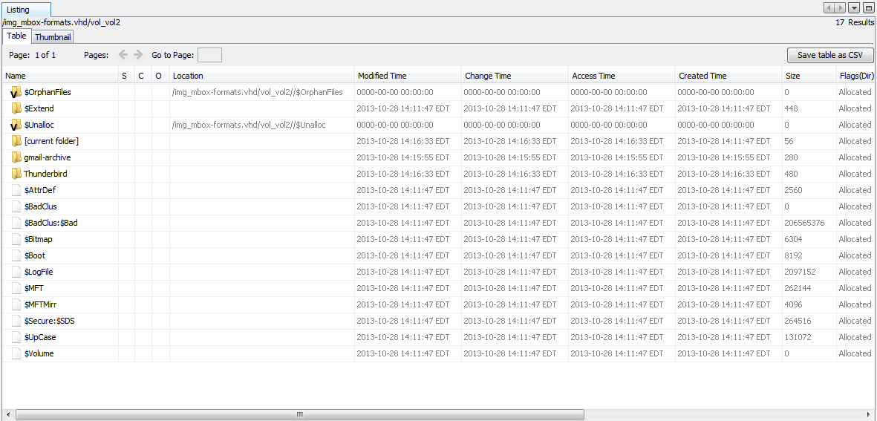Click the Thunderbird folder icon
The width and height of the screenshot is (877, 421).
point(16,174)
